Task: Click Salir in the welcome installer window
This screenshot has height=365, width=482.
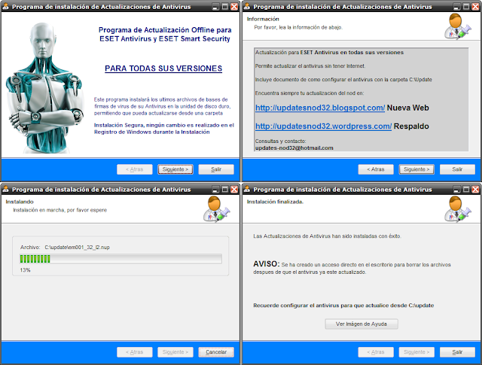Action: point(216,169)
